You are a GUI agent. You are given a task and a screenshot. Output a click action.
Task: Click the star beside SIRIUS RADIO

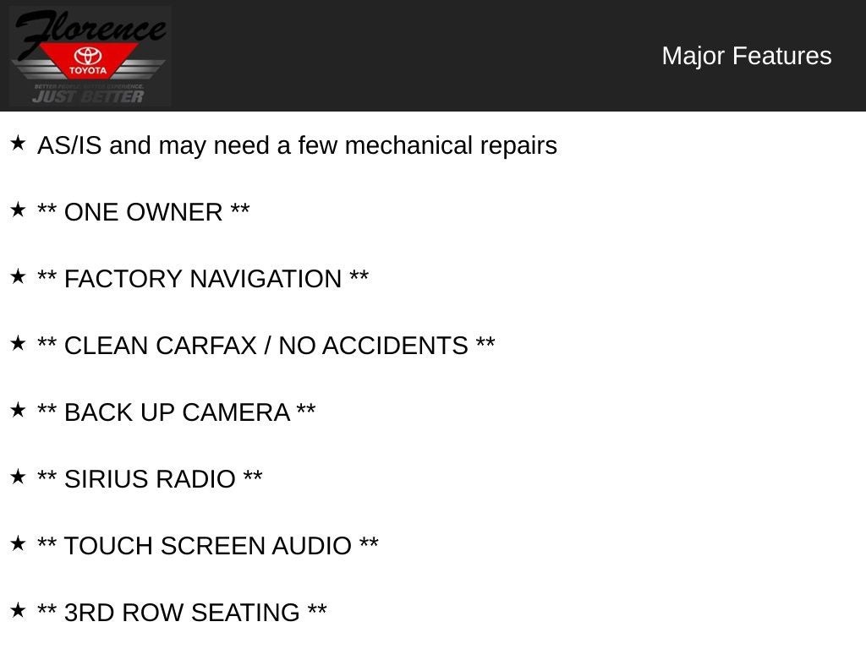pos(18,477)
